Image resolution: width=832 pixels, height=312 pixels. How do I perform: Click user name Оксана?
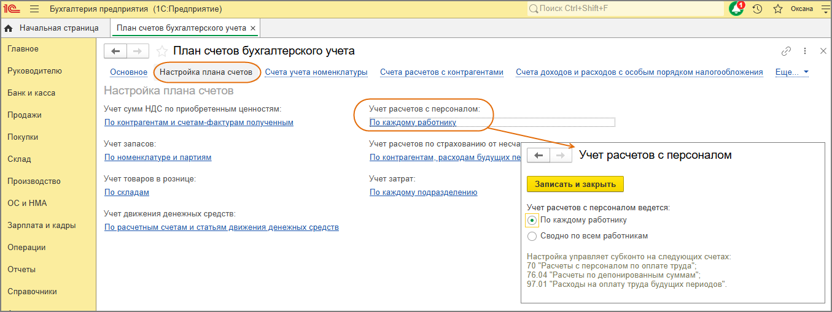(x=802, y=9)
